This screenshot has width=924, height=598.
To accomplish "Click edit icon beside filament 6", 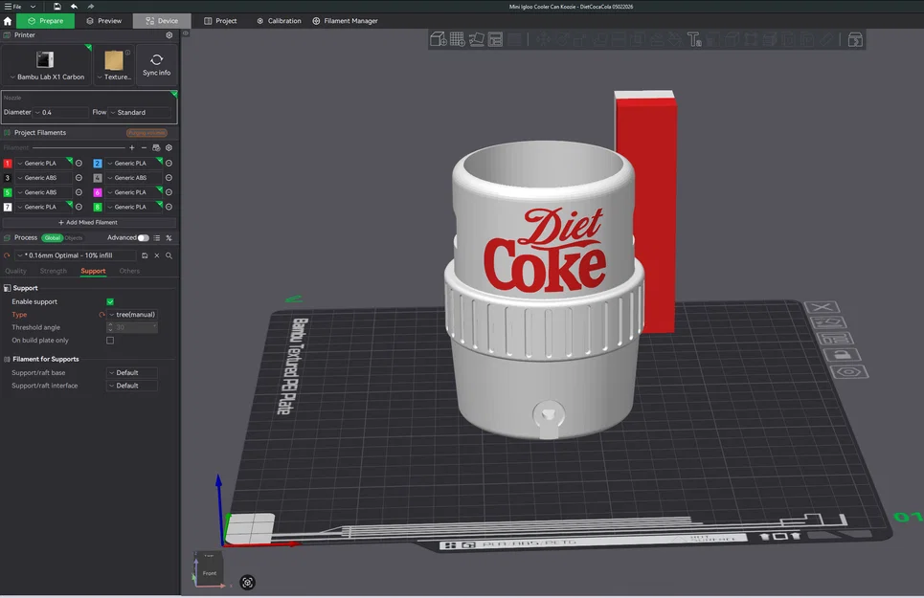I will (169, 192).
